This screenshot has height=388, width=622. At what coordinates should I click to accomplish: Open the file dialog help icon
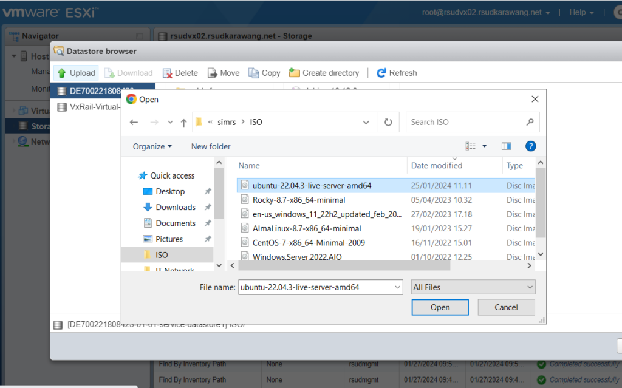(530, 146)
